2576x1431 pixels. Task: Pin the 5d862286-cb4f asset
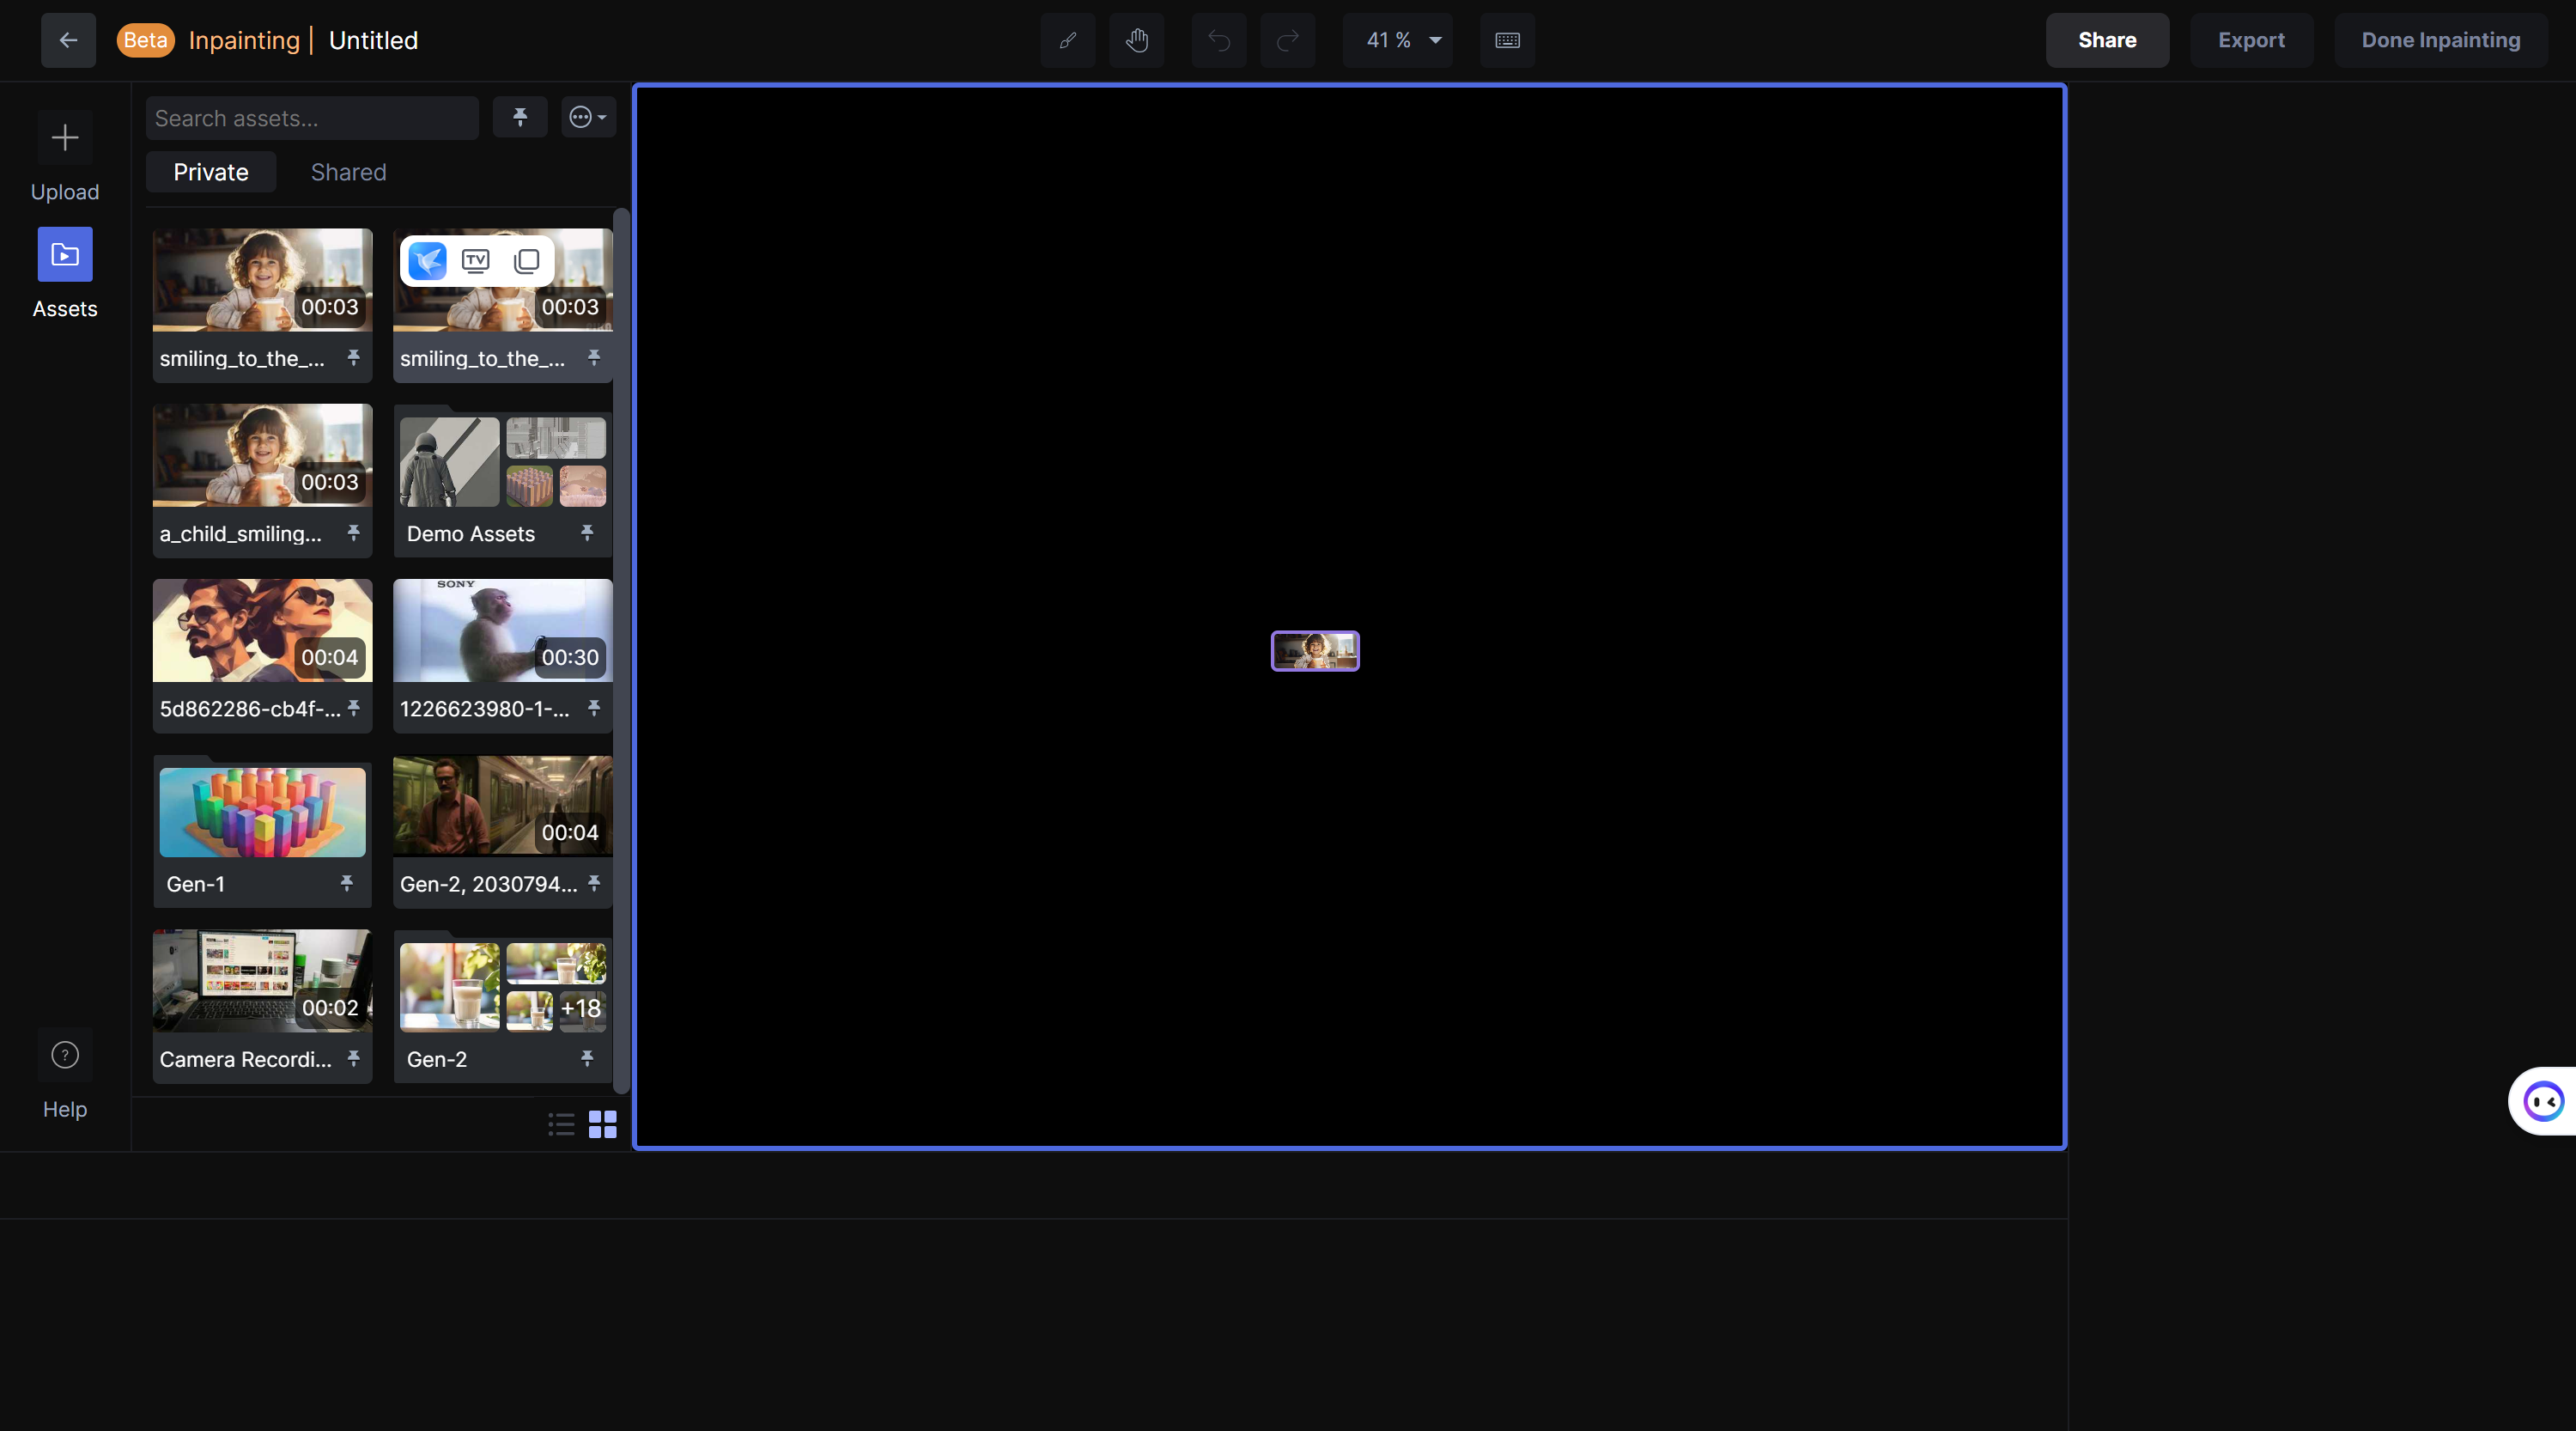[353, 708]
